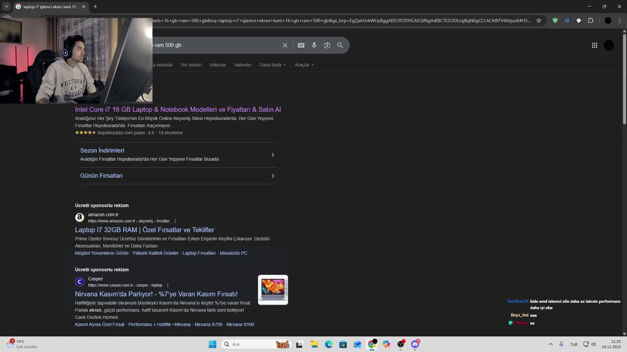Viewport: 627px width, 352px height.
Task: Clear the Google search box text
Action: tap(285, 45)
